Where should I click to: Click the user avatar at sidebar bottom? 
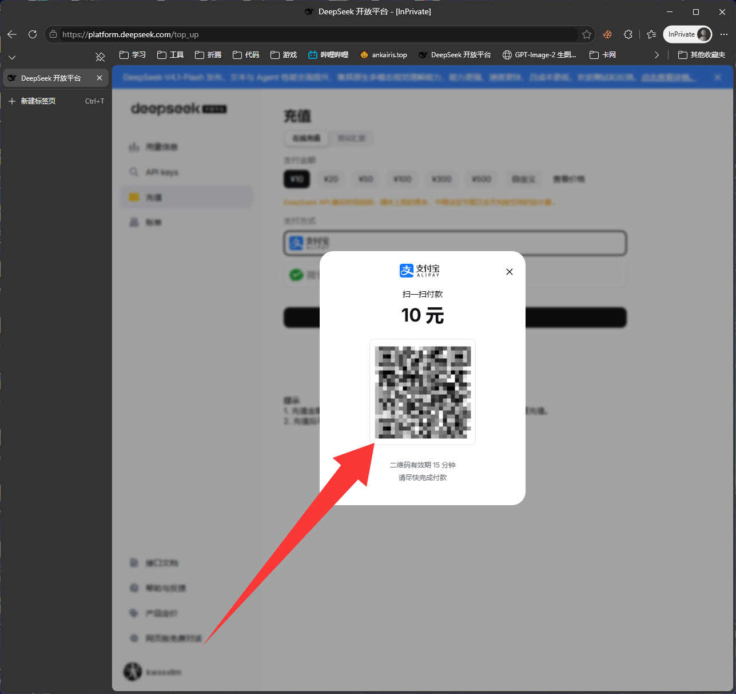(133, 672)
